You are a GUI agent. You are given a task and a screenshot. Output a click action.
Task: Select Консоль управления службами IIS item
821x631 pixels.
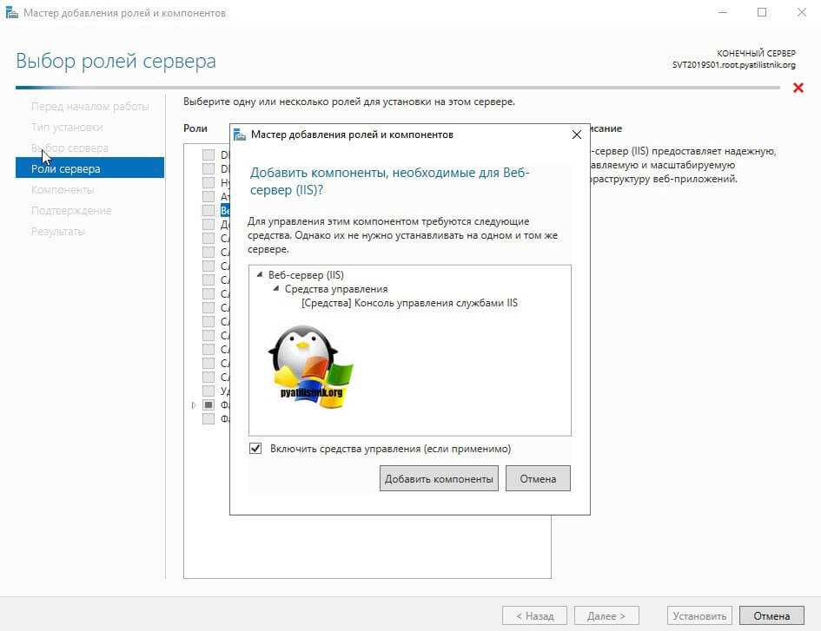pyautogui.click(x=409, y=303)
